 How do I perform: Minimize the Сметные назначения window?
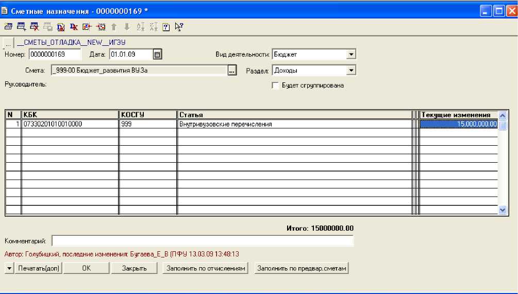pyautogui.click(x=486, y=11)
